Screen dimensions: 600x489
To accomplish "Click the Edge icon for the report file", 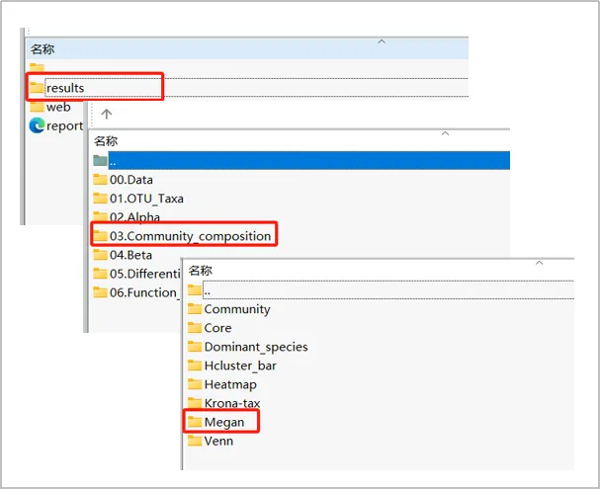I will pos(37,125).
